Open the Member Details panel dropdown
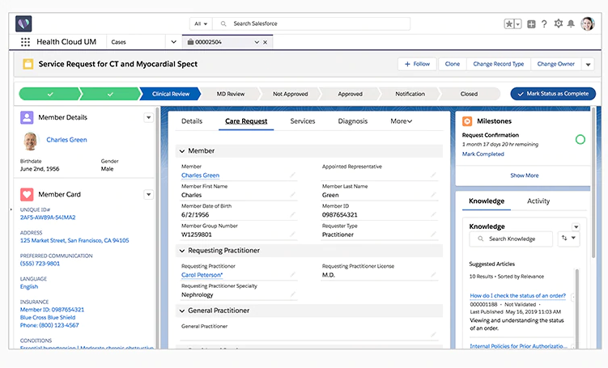608x368 pixels. (x=148, y=117)
